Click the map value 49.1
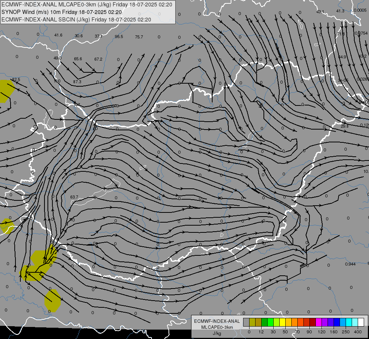 [x=320, y=12]
